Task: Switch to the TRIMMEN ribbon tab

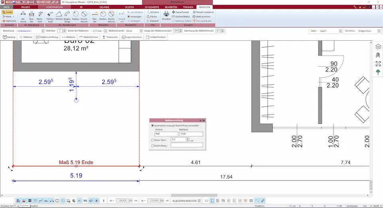Action: click(x=188, y=7)
